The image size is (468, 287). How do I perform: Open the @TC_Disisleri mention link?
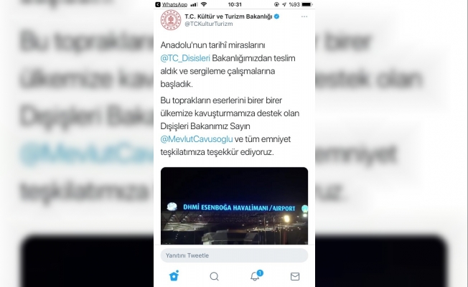click(185, 58)
